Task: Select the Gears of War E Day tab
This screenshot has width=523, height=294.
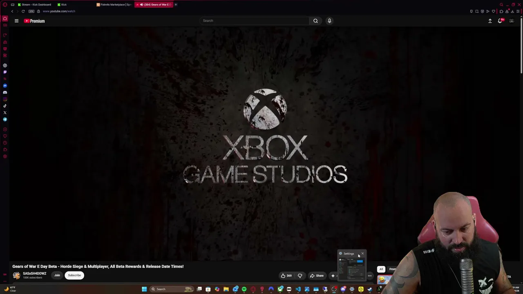Action: click(x=154, y=4)
